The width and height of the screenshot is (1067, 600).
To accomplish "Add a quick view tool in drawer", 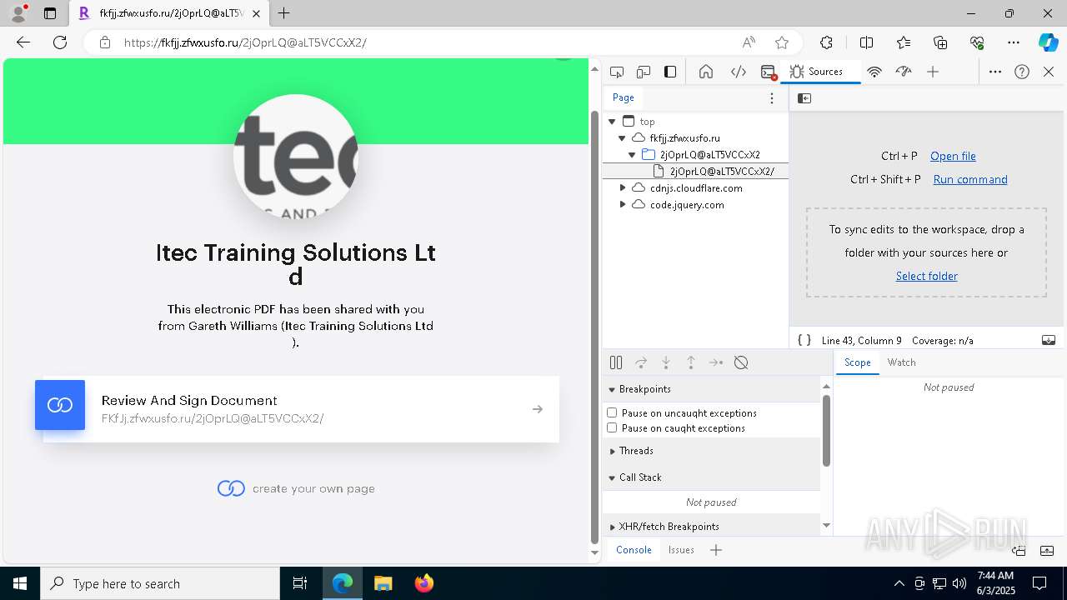I will pos(716,550).
